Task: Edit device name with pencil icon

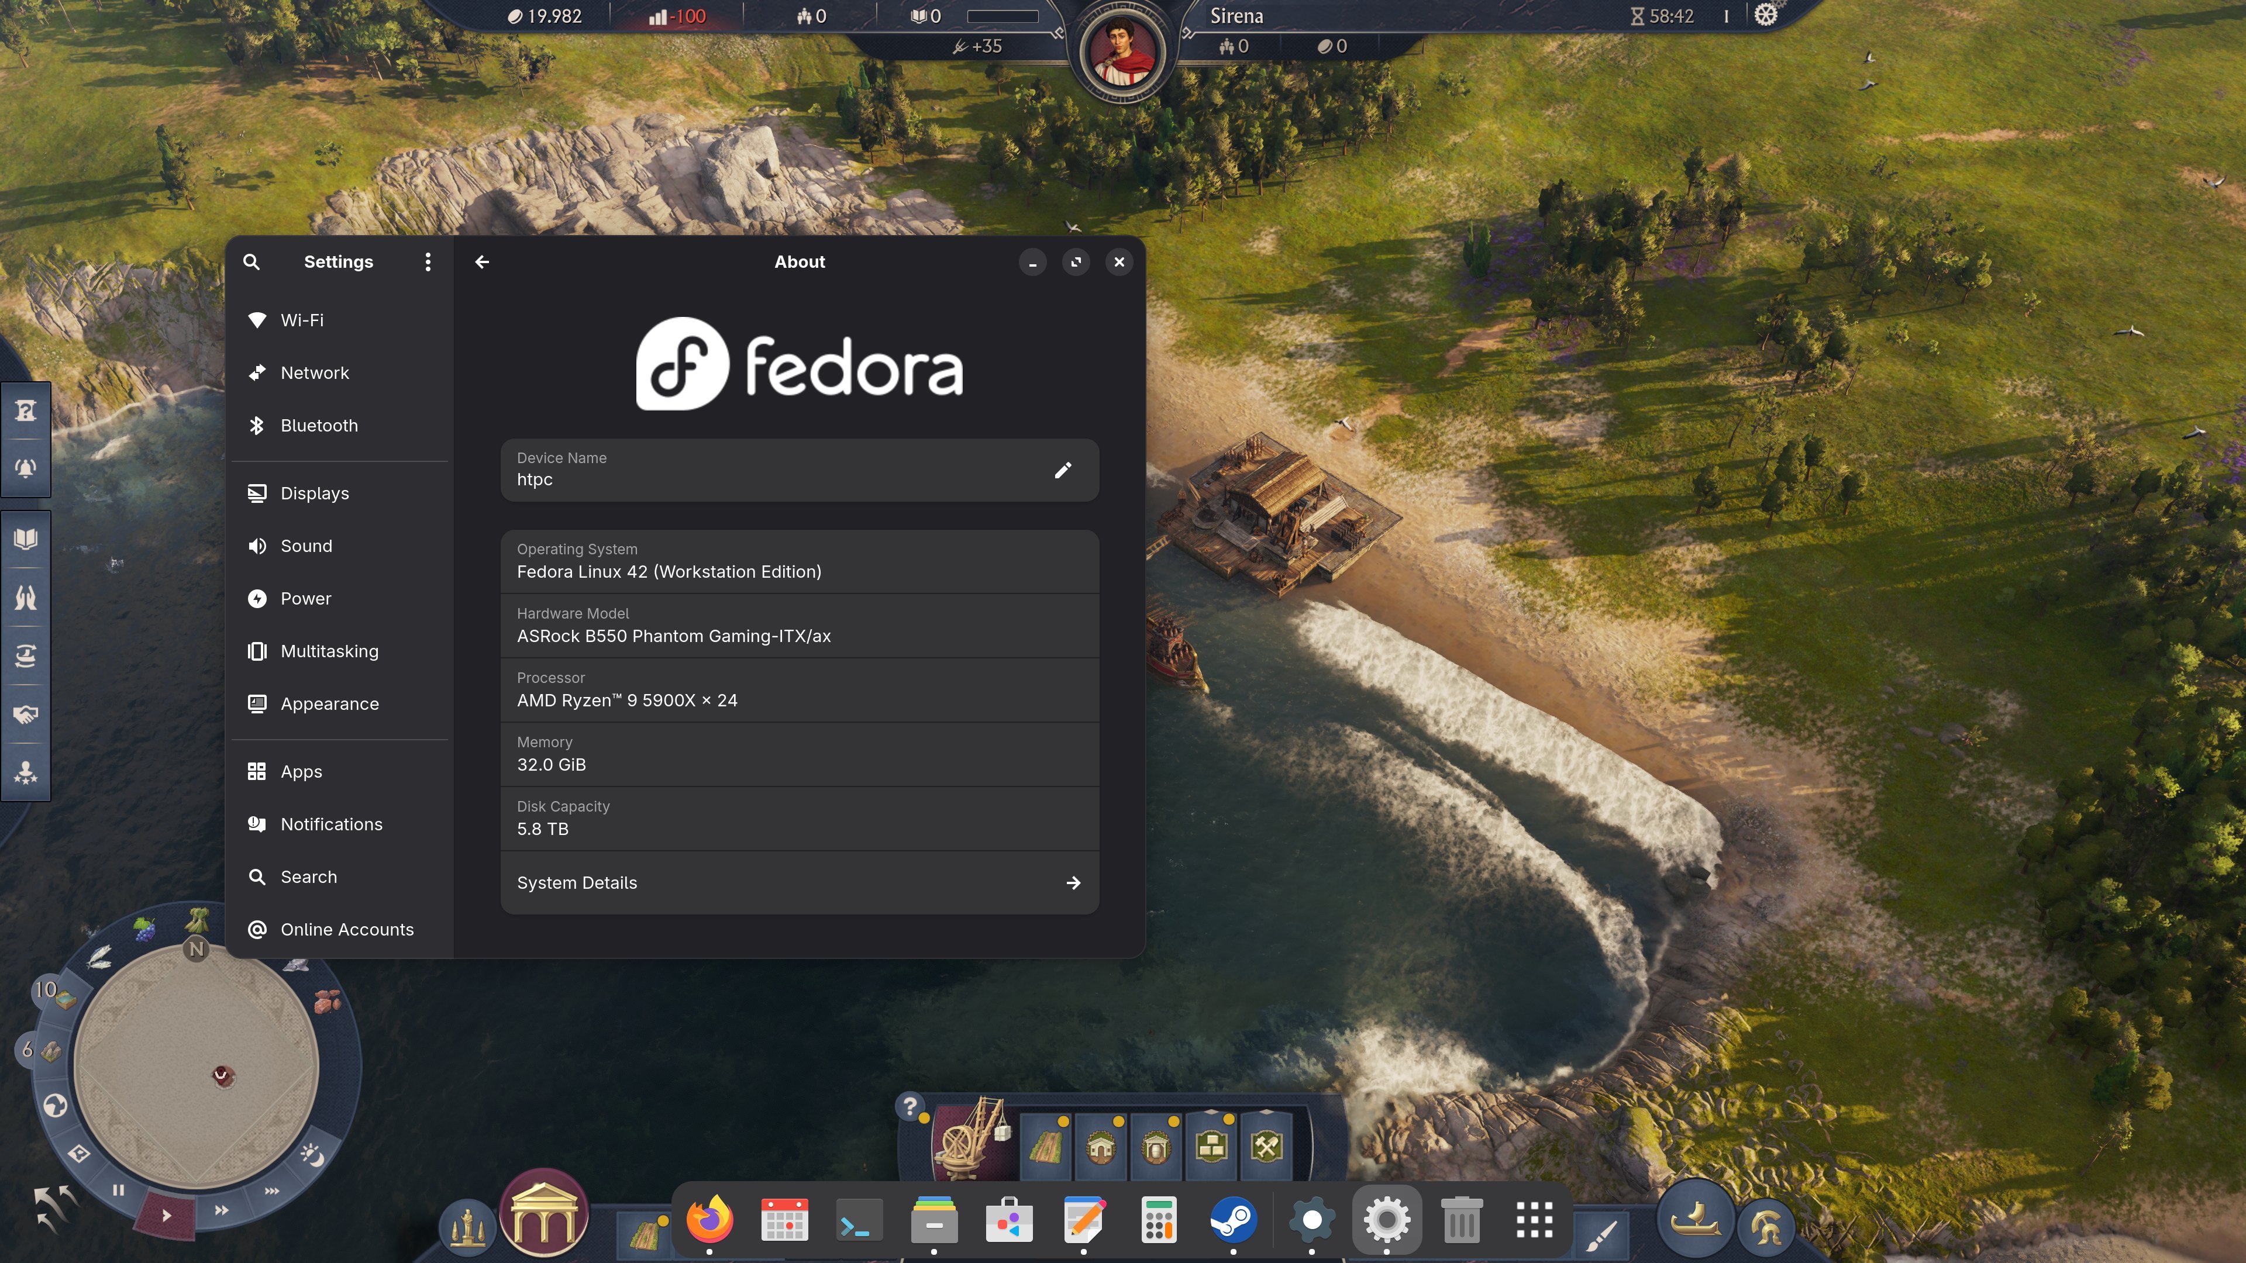Action: click(1062, 471)
